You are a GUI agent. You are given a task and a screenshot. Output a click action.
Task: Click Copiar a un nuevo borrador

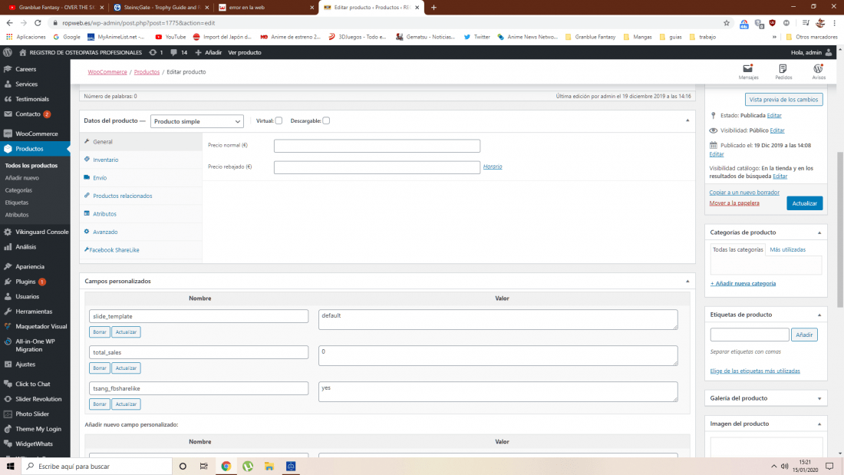coord(744,193)
